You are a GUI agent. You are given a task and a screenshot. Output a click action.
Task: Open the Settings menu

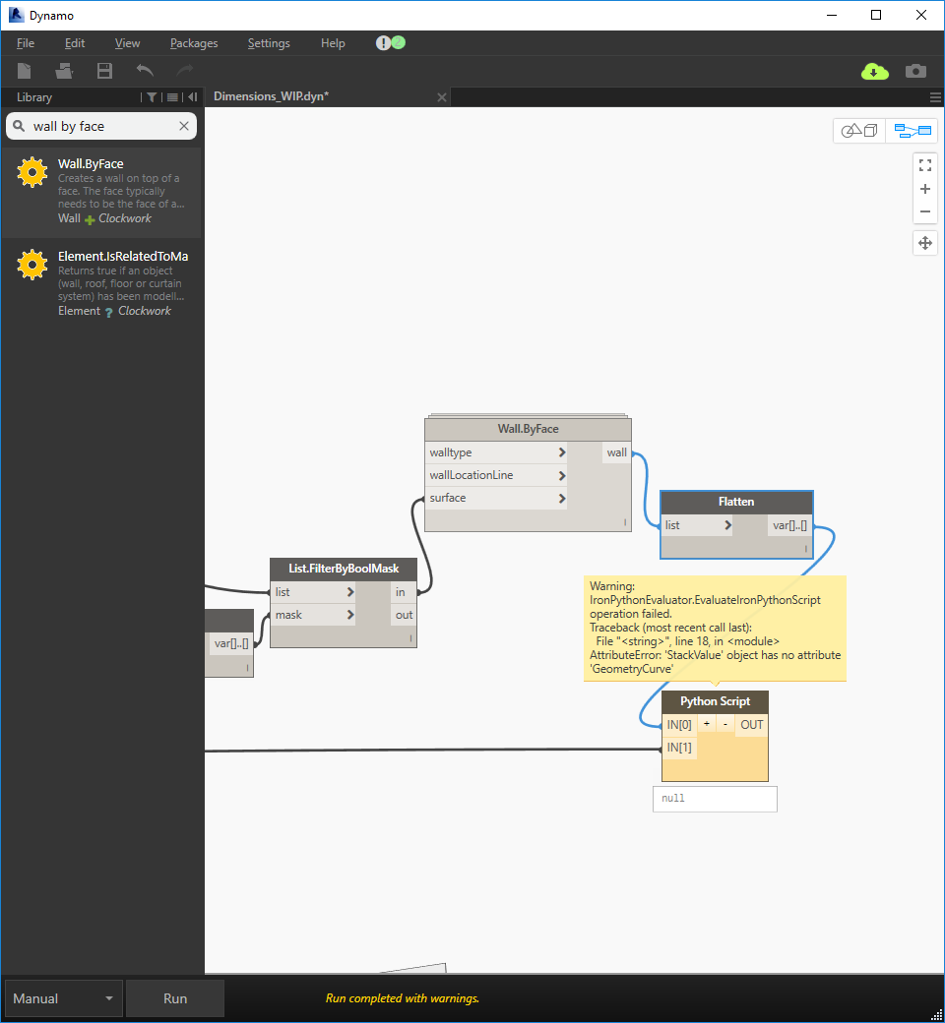(x=269, y=43)
